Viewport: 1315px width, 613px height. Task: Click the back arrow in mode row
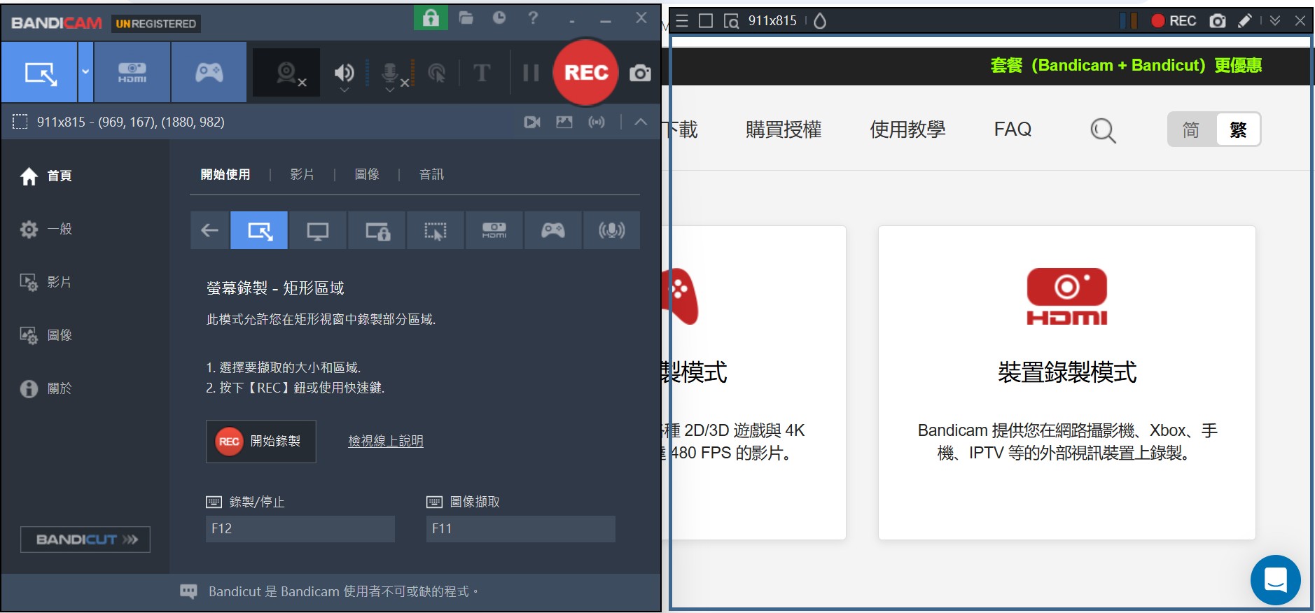[x=209, y=230]
